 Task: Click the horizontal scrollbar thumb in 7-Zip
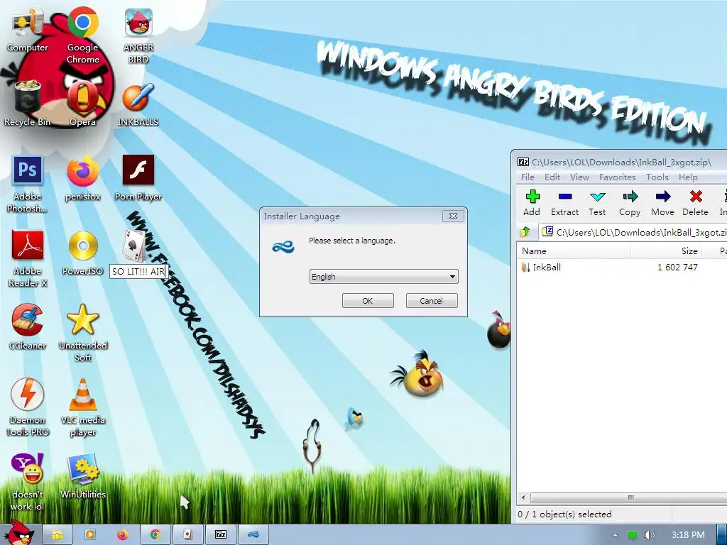(630, 497)
